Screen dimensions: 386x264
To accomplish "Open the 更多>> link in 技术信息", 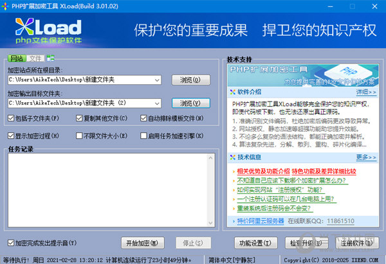I will 366,157.
